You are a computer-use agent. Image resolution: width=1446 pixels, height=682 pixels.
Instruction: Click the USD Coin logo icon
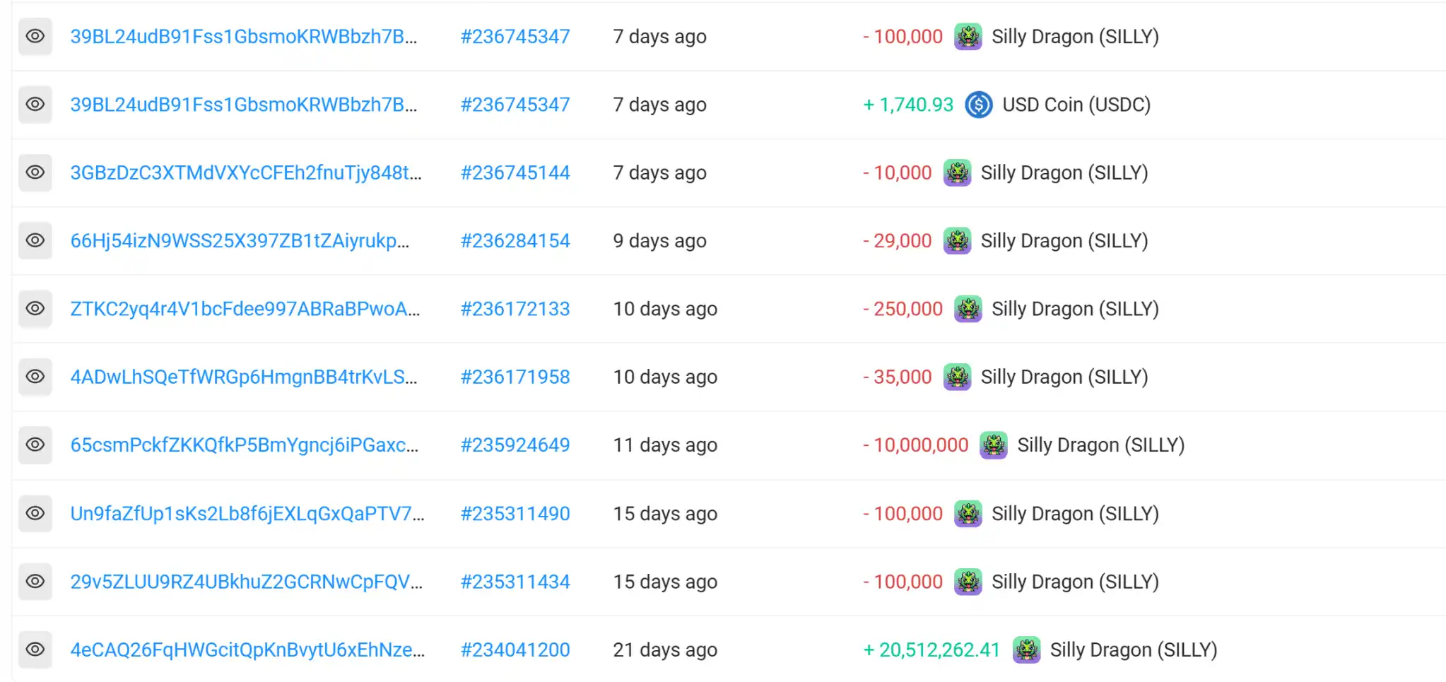point(978,105)
